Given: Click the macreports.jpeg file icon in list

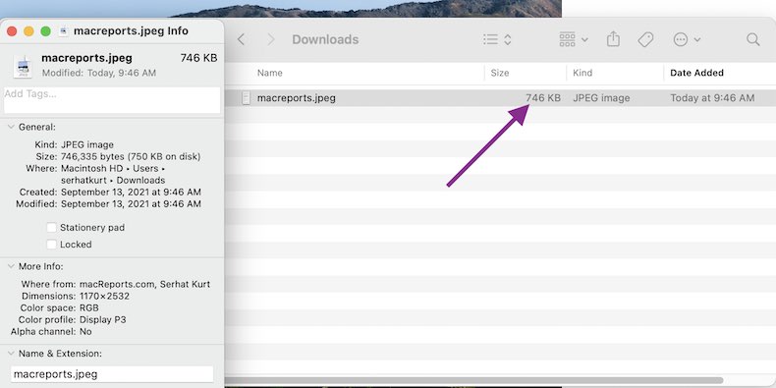Looking at the screenshot, I should click(246, 98).
